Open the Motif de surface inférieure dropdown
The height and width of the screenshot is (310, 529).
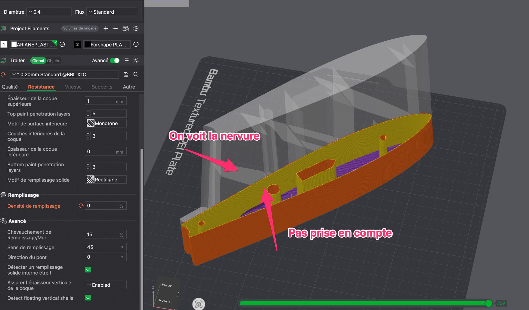(x=106, y=123)
